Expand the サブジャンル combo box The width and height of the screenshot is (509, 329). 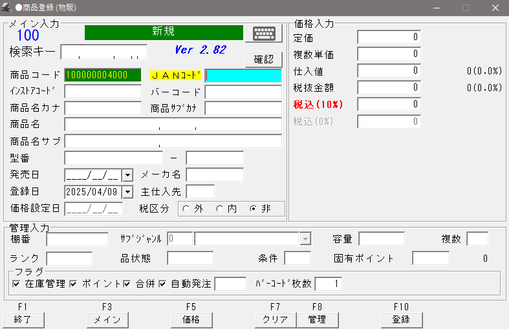click(305, 239)
